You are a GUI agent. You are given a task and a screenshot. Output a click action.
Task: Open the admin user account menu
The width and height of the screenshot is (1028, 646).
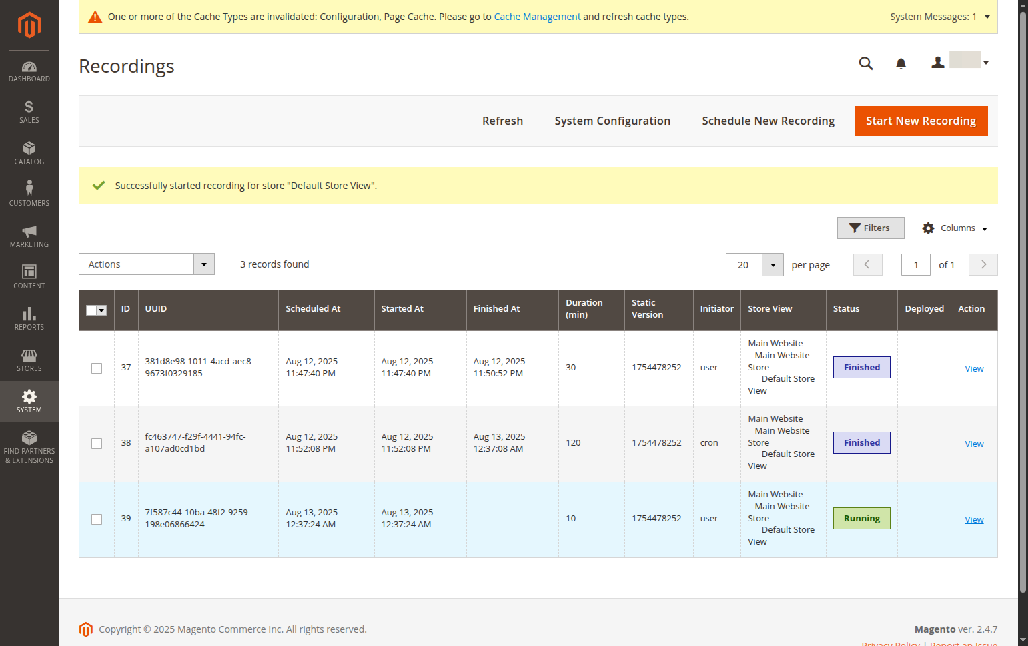(x=960, y=62)
